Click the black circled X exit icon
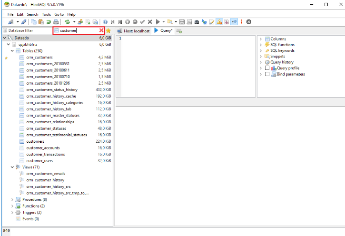The image size is (345, 236). click(x=249, y=22)
